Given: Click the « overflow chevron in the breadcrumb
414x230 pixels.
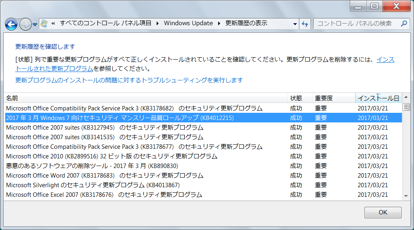Looking at the screenshot, I should point(53,23).
